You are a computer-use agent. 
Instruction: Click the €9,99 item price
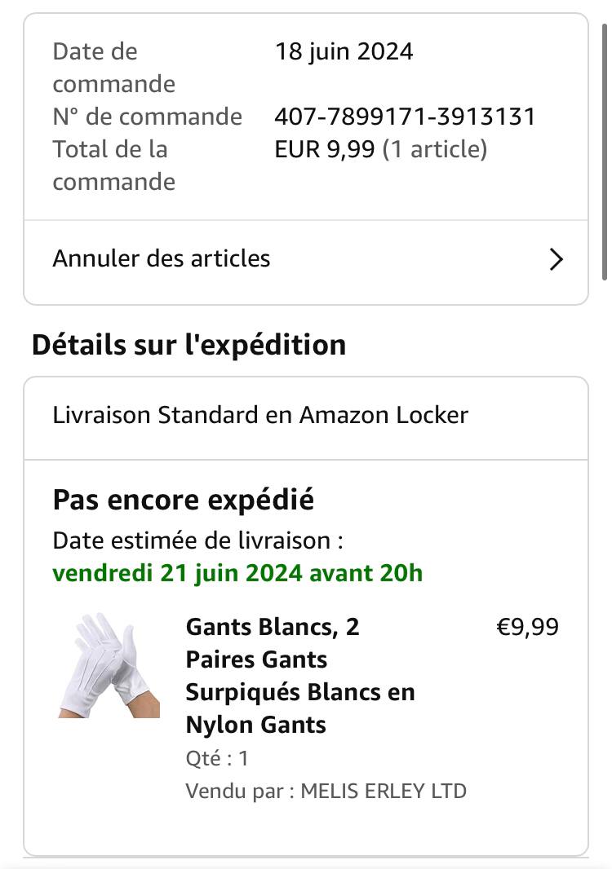tap(528, 627)
